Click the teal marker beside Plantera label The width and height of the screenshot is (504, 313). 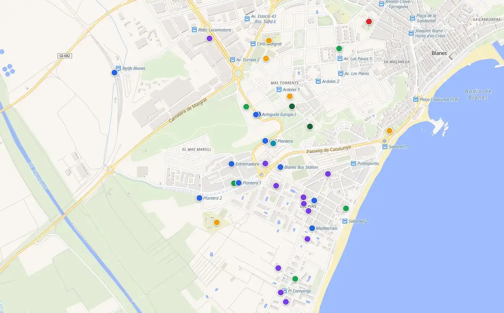(x=273, y=143)
